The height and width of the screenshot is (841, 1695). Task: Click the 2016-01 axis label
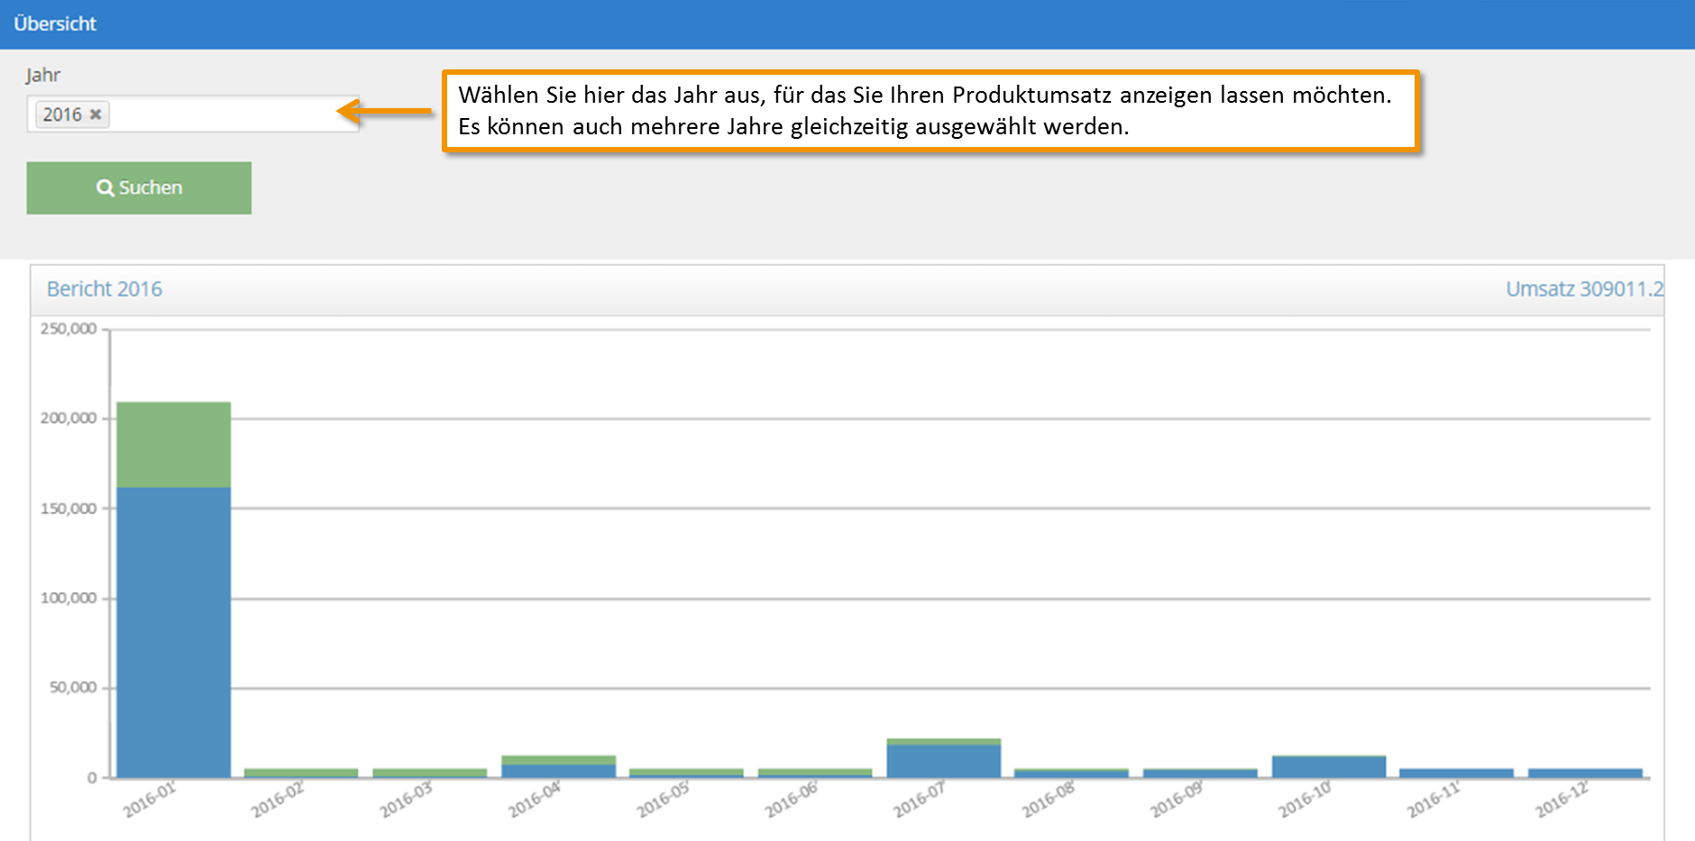(x=150, y=800)
